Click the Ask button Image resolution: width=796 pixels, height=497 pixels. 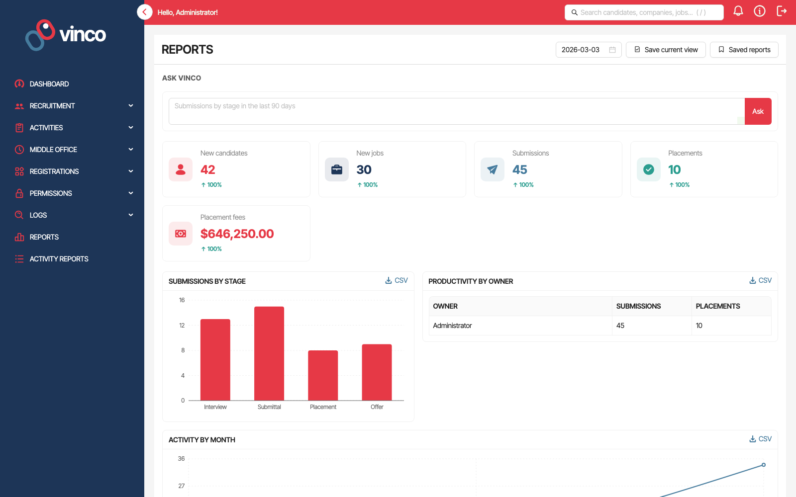(x=758, y=111)
